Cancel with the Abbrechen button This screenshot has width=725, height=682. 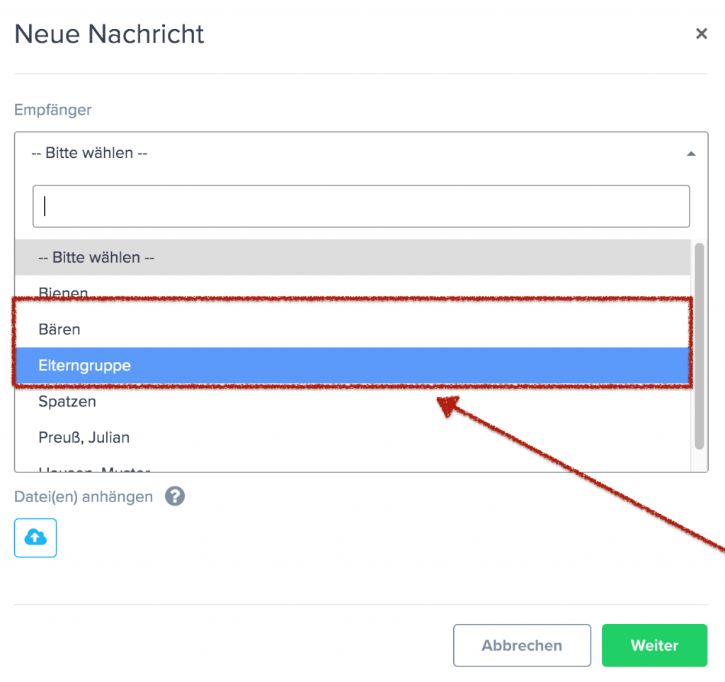[x=522, y=645]
